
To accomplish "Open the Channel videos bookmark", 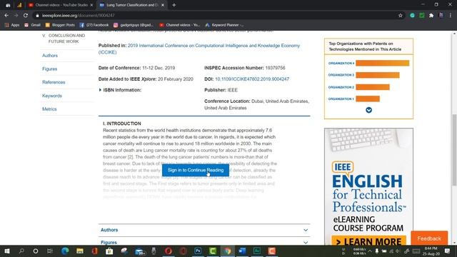I will pyautogui.click(x=179, y=25).
